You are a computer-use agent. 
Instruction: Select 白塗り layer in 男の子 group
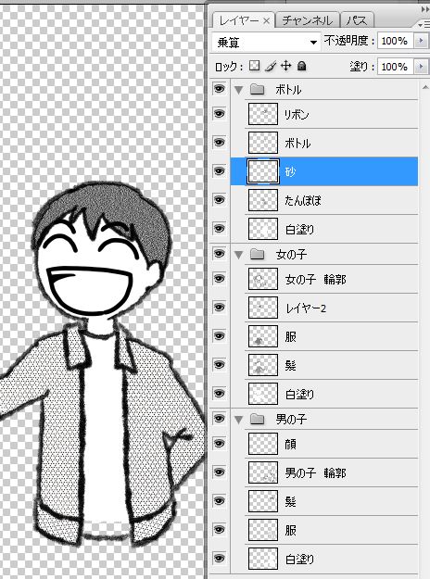pos(299,559)
